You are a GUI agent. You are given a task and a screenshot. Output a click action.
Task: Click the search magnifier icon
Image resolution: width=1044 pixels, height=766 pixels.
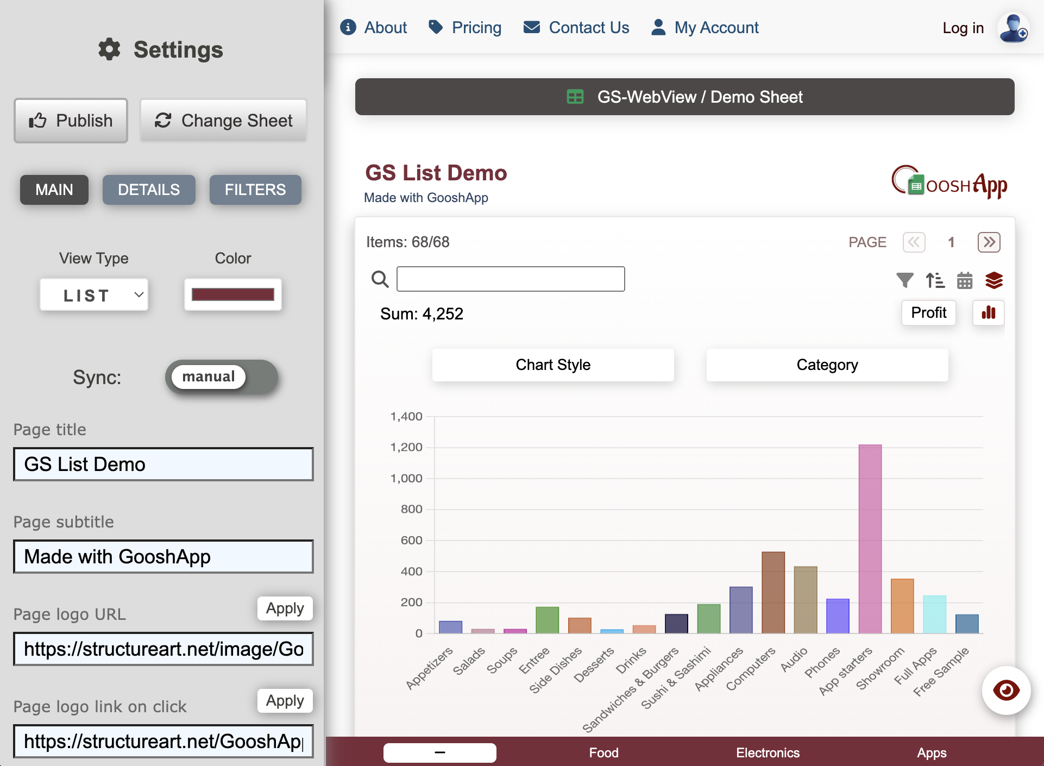[x=380, y=279]
